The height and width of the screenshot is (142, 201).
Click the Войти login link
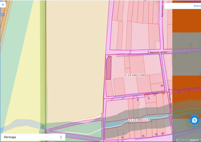tap(197, 6)
